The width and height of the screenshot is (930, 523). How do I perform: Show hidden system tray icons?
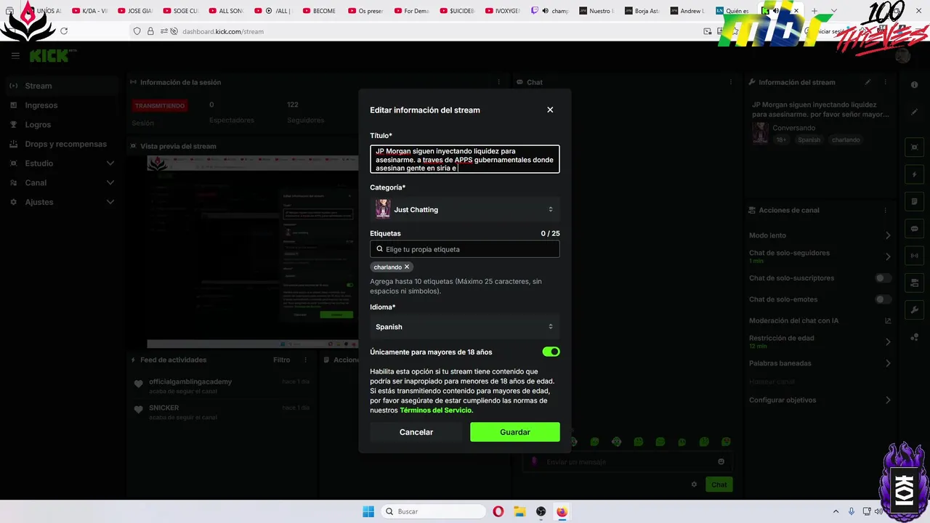pos(835,511)
